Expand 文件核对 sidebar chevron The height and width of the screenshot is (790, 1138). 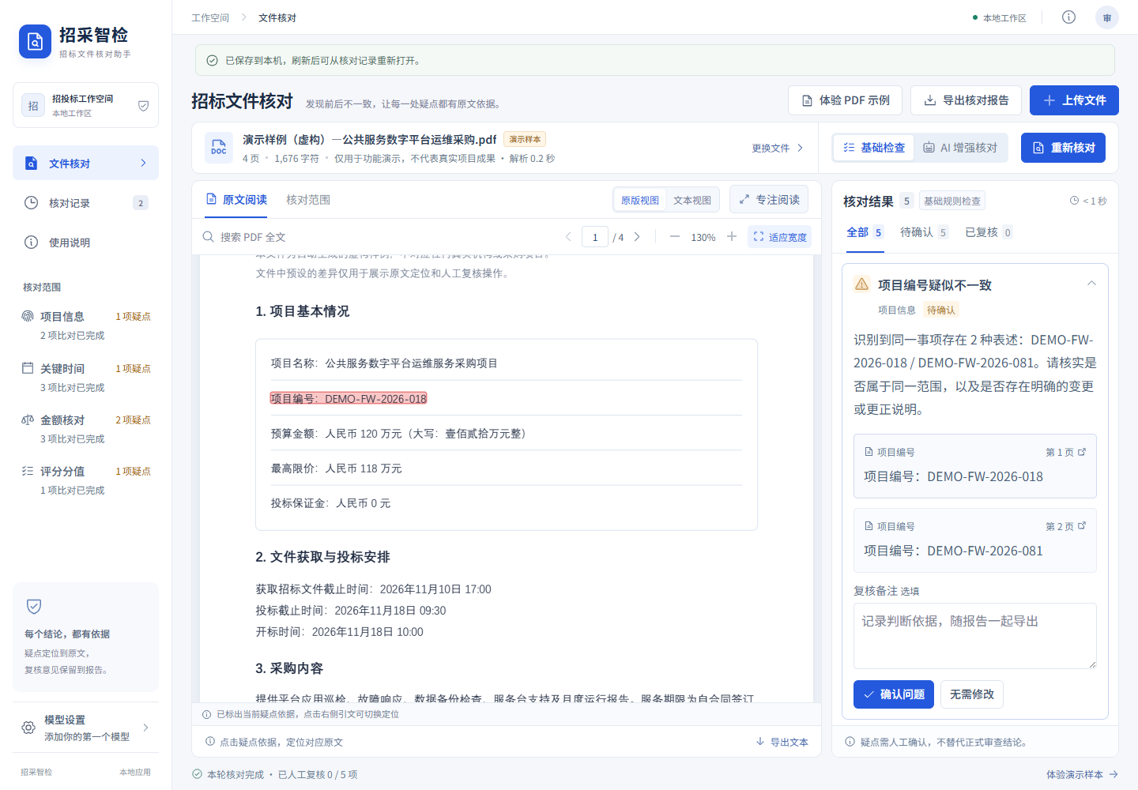coord(143,163)
